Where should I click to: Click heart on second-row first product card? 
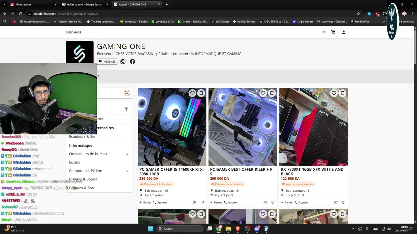click(193, 214)
